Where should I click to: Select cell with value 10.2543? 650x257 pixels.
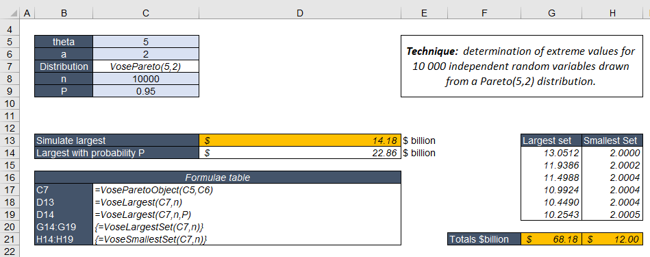click(551, 215)
